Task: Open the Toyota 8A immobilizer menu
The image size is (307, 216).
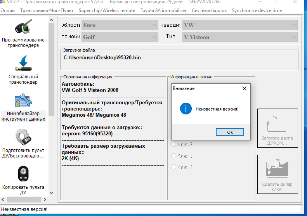Action: click(163, 10)
